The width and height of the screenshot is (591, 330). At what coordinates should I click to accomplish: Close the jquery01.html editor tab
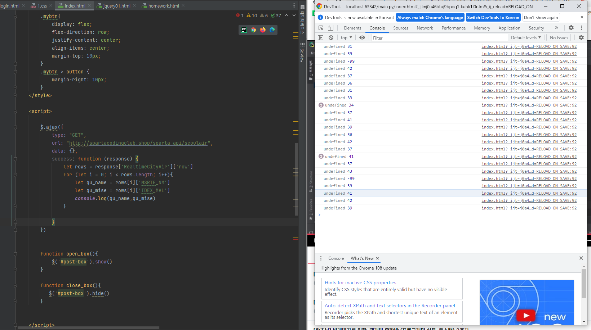[134, 6]
